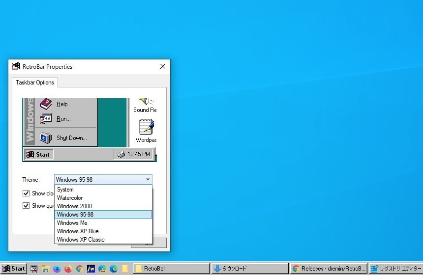Open Microsoft Edge Canary from quick launch

102,269
